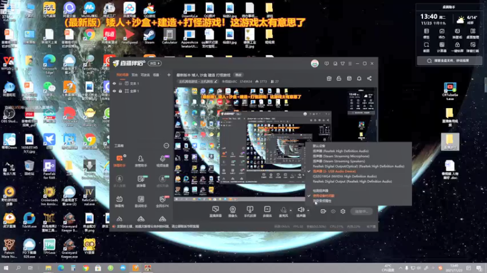Select the checked 扬声器 (3- USB Audio Device) option

pyautogui.click(x=334, y=171)
